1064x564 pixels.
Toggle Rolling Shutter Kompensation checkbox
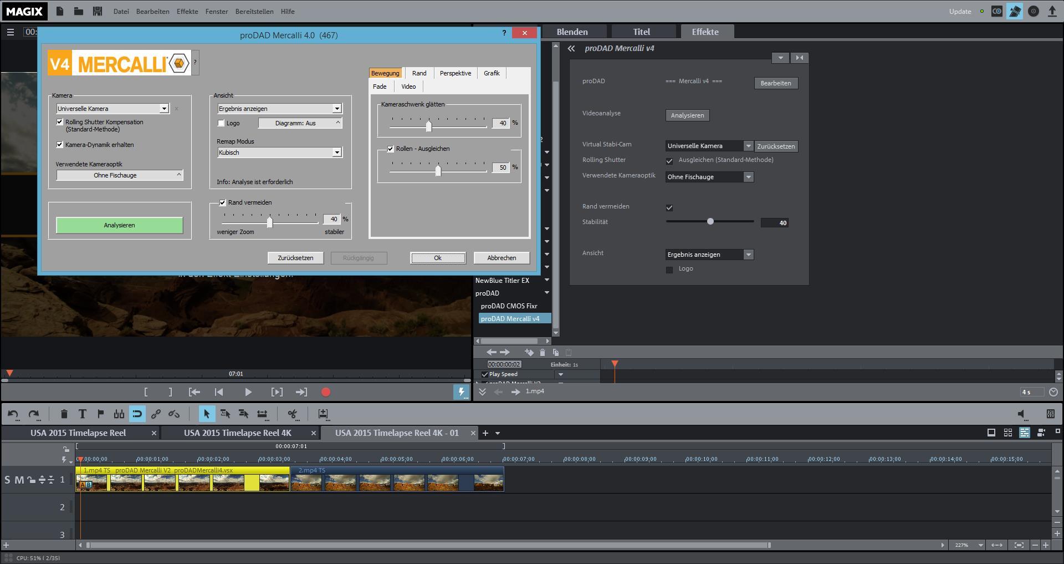(x=60, y=122)
